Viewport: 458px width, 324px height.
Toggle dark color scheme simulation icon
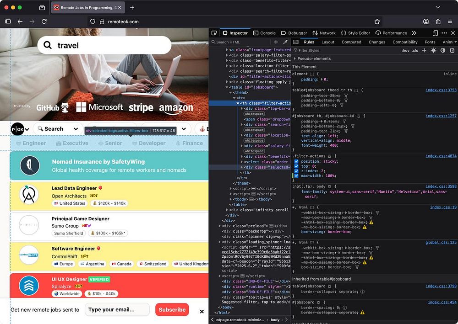(443, 50)
